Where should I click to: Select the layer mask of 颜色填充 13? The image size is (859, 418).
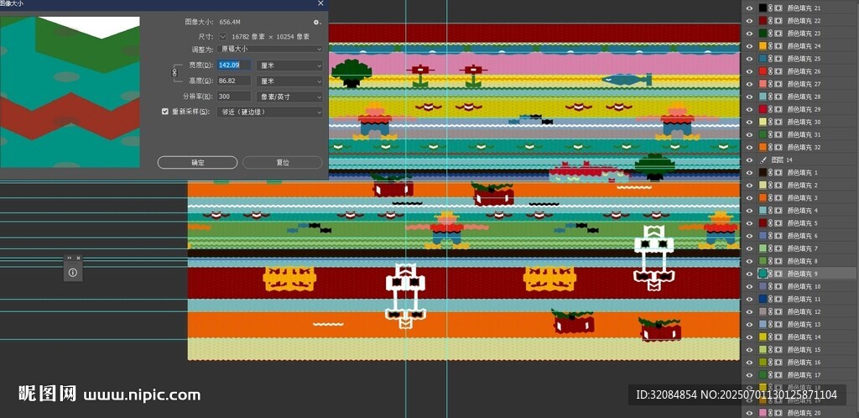click(x=778, y=324)
